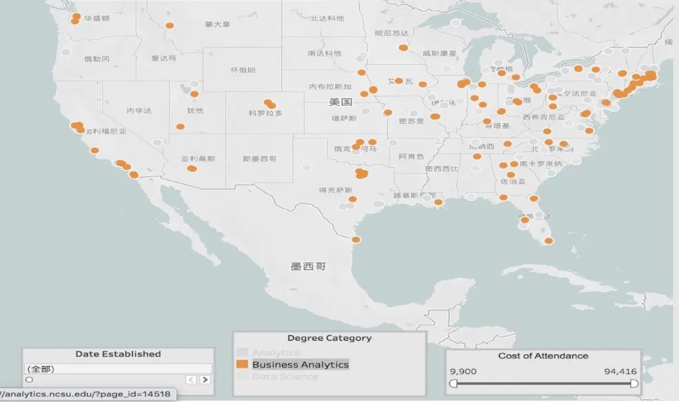The image size is (679, 402).
Task: Click the Cost of Attendance maximum handle
Action: point(634,383)
